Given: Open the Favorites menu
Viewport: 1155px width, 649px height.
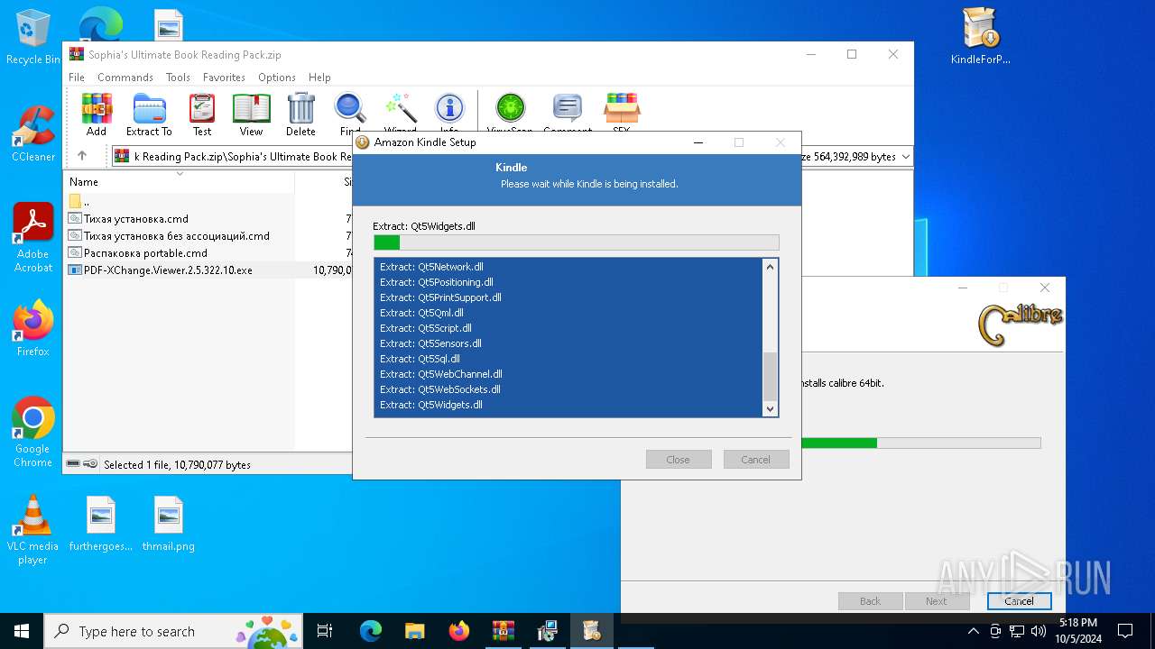Looking at the screenshot, I should [x=224, y=78].
